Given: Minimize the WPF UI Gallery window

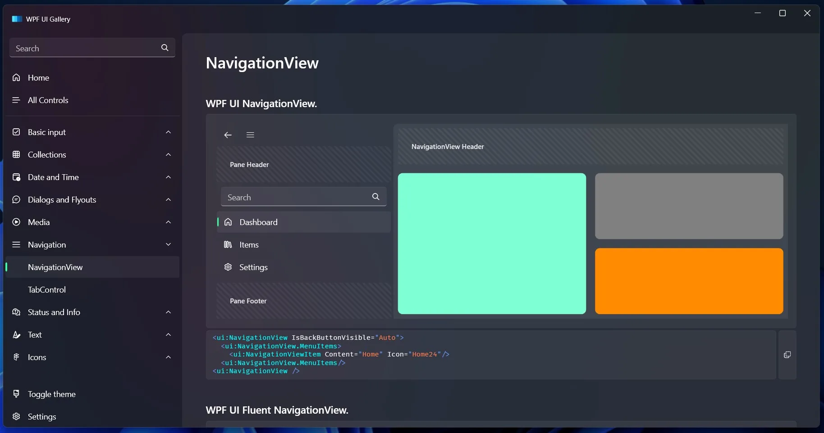Looking at the screenshot, I should 758,13.
